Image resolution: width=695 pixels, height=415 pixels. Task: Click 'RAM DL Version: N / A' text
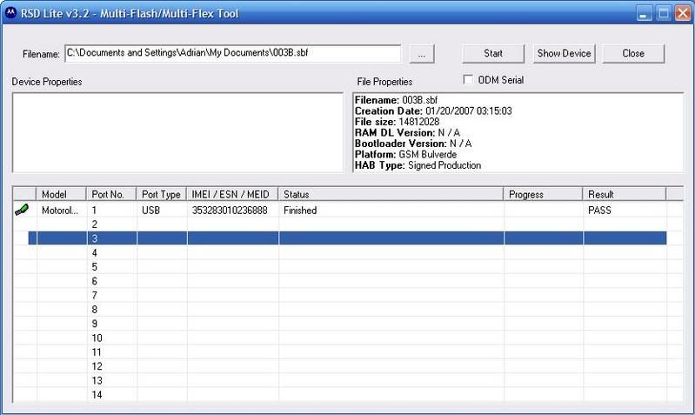pyautogui.click(x=407, y=132)
